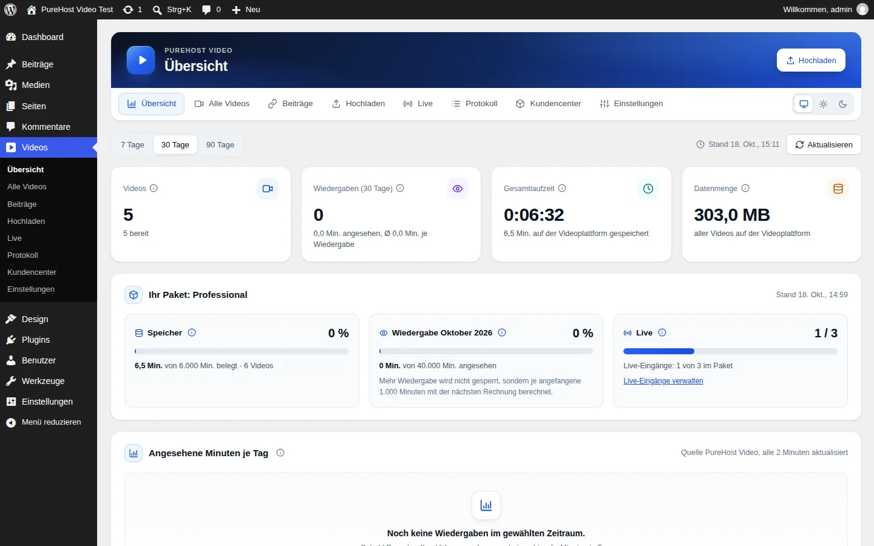The width and height of the screenshot is (874, 546).
Task: Open Willkommen, admin account menu
Action: [825, 10]
